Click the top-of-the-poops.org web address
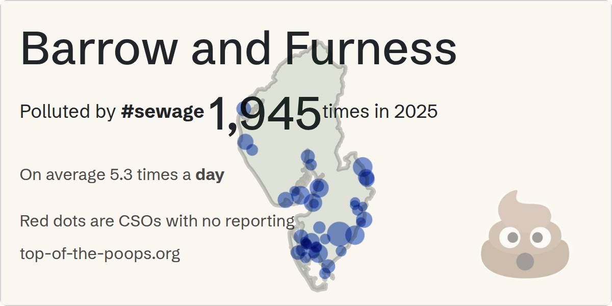Viewport: 612px width, 306px height. 100,253
